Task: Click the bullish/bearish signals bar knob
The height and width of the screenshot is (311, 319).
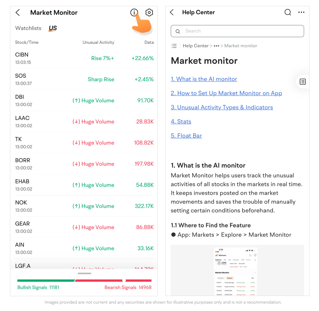Action: 124,281
